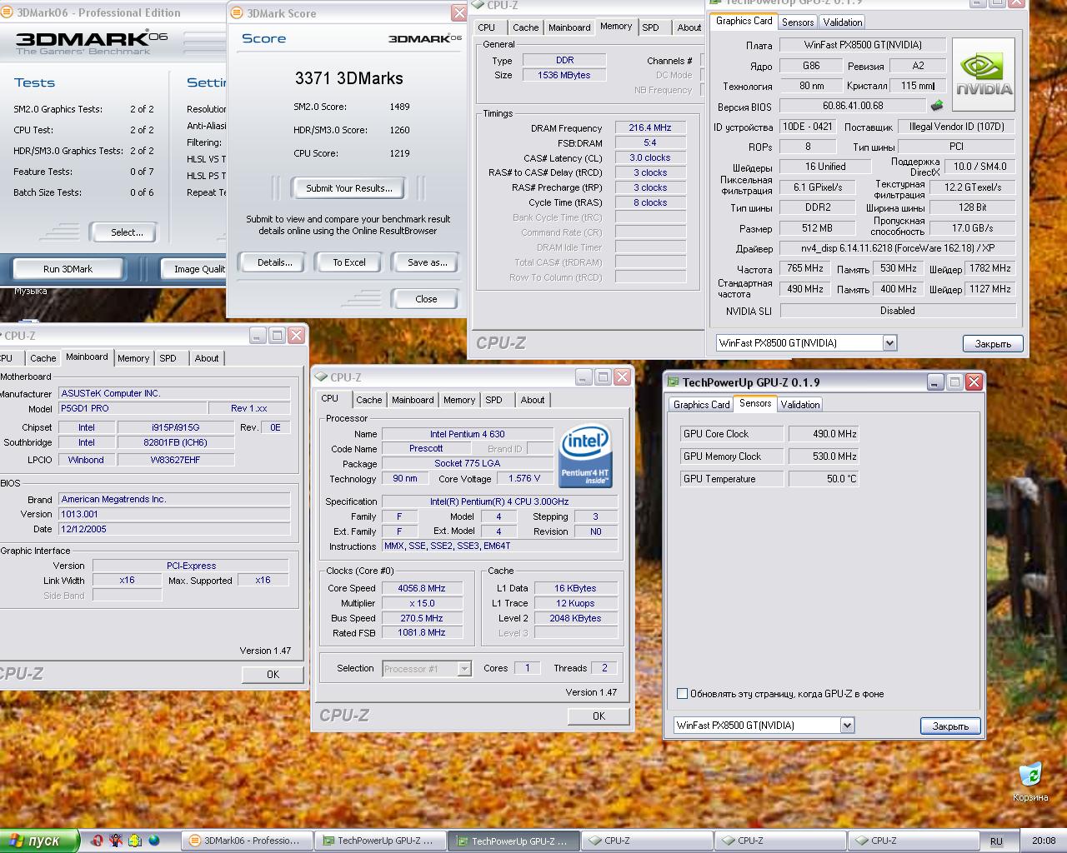
Task: Export the score with To Excel
Action: coord(349,262)
